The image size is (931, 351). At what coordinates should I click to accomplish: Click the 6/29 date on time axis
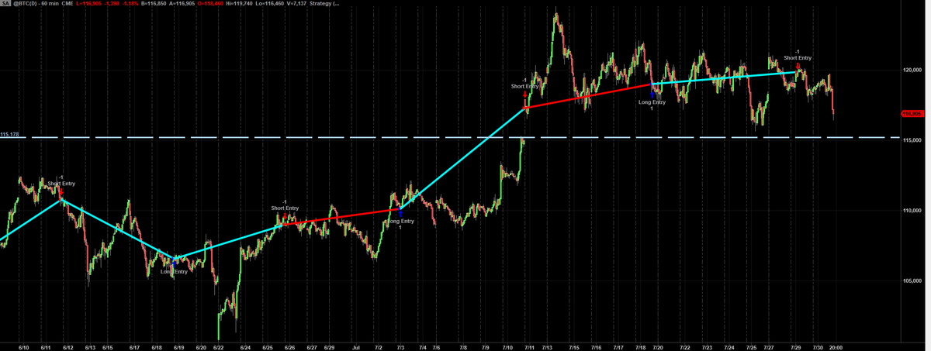pyautogui.click(x=329, y=348)
